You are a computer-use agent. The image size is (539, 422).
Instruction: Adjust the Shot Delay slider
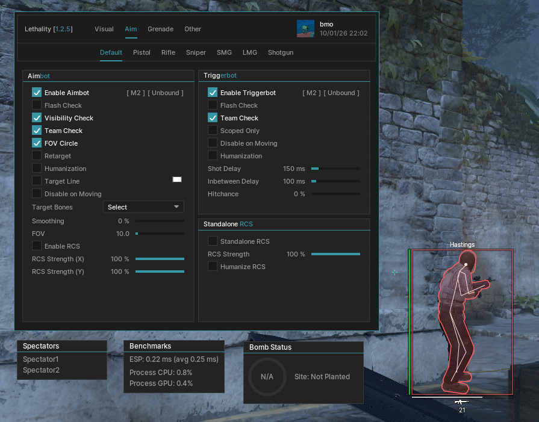pos(335,169)
